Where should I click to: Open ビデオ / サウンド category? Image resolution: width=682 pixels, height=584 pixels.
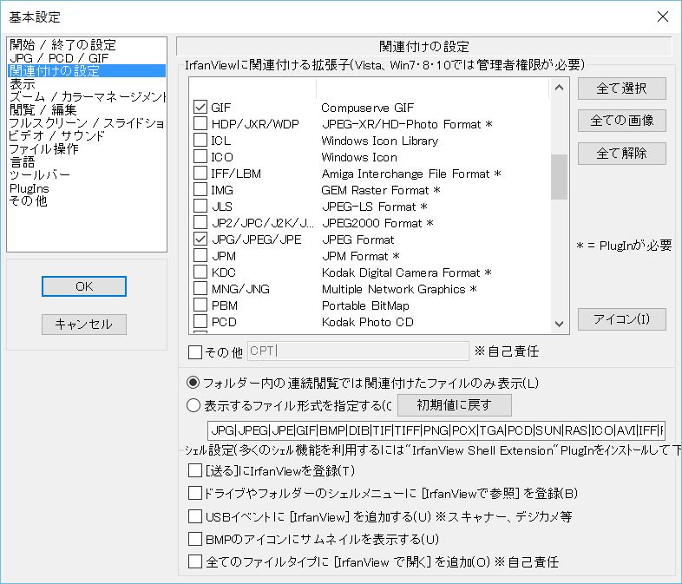(87, 135)
